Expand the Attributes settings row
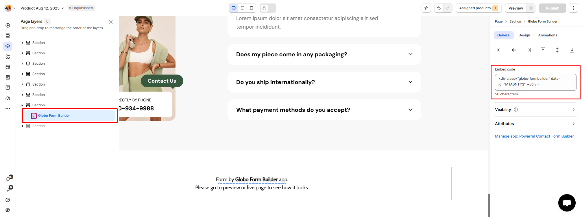This screenshot has height=217, width=582. coord(535,124)
